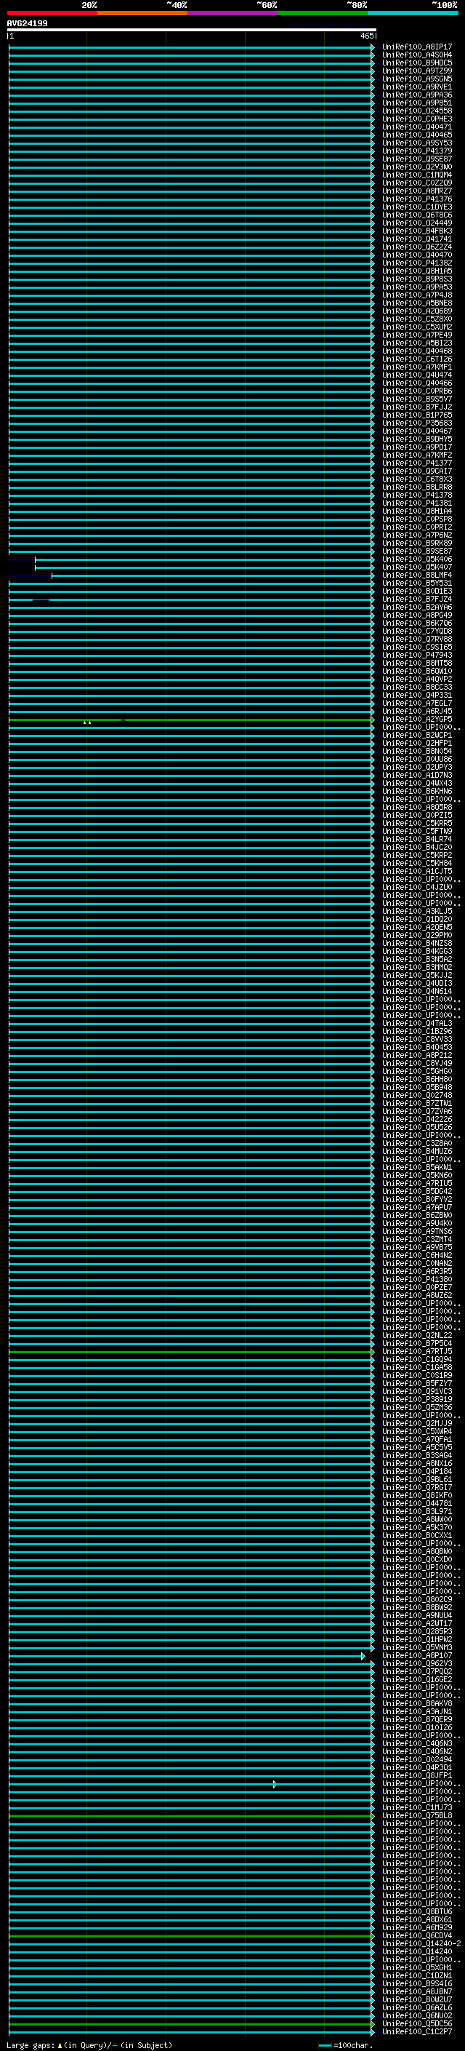Select the UniRef100_A9PA36 label
The height and width of the screenshot is (2051, 465).
417,95
